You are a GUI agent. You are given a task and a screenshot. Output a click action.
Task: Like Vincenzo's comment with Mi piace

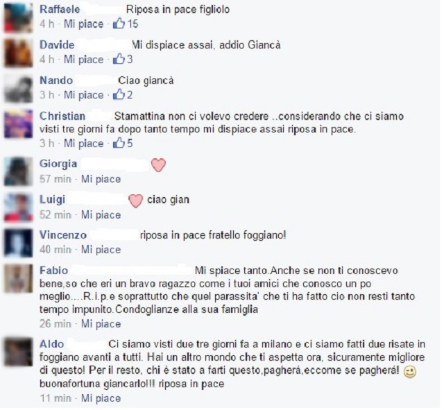tap(101, 250)
